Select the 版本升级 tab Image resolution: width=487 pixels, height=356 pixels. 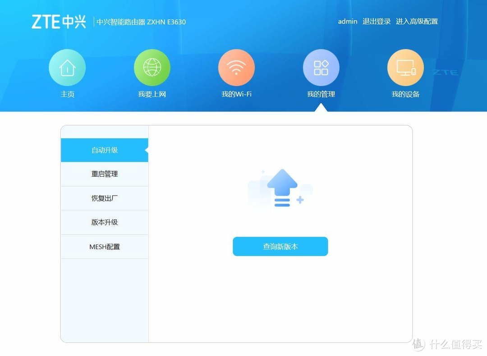click(104, 222)
